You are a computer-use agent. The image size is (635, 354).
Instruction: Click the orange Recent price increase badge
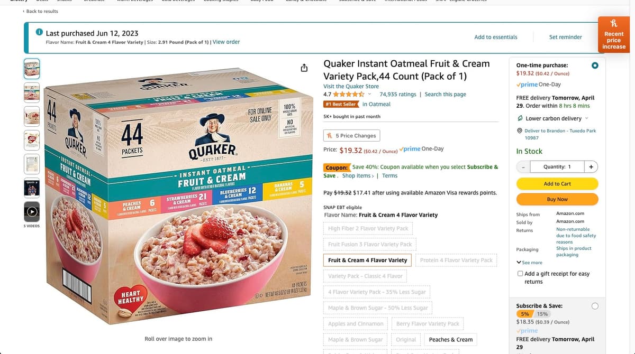614,34
